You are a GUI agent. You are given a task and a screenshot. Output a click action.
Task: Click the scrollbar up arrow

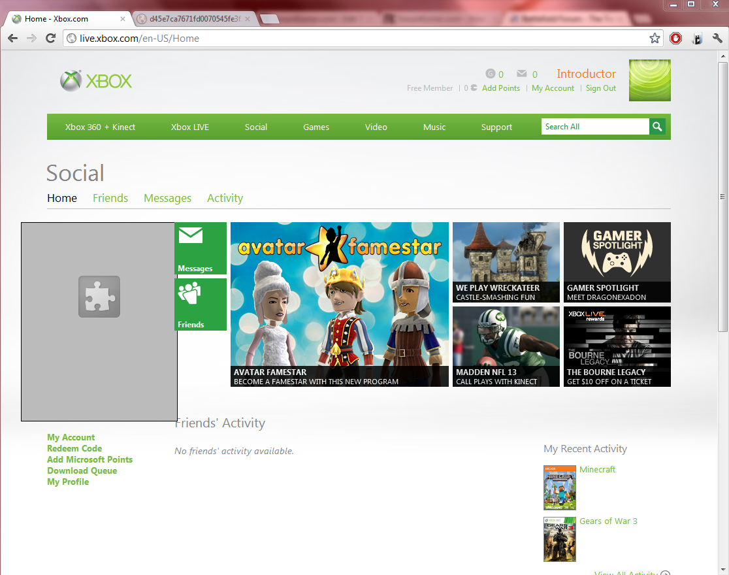[x=722, y=56]
